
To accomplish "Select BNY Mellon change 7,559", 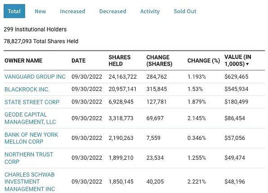I will click(x=153, y=138).
